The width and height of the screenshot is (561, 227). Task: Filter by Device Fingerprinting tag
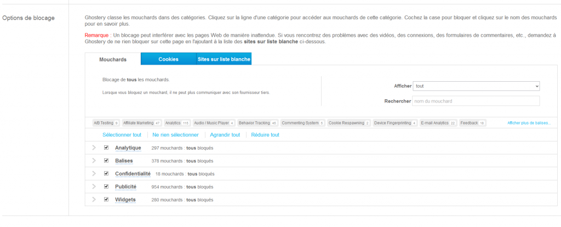(x=395, y=123)
